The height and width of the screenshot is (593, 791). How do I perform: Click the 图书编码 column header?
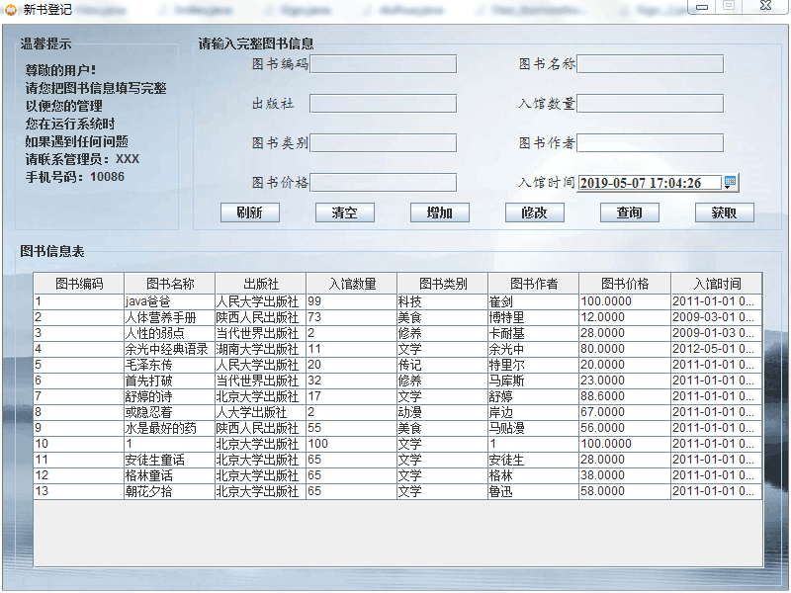[x=79, y=284]
